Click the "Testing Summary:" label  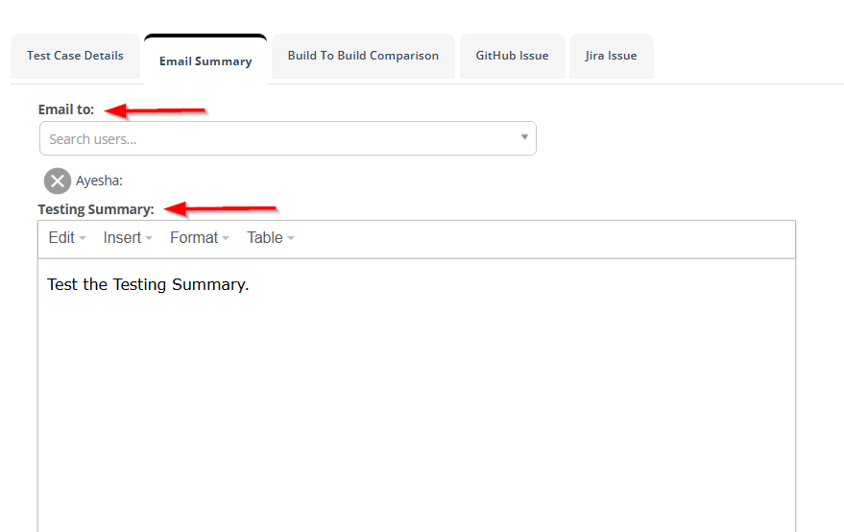pyautogui.click(x=96, y=209)
